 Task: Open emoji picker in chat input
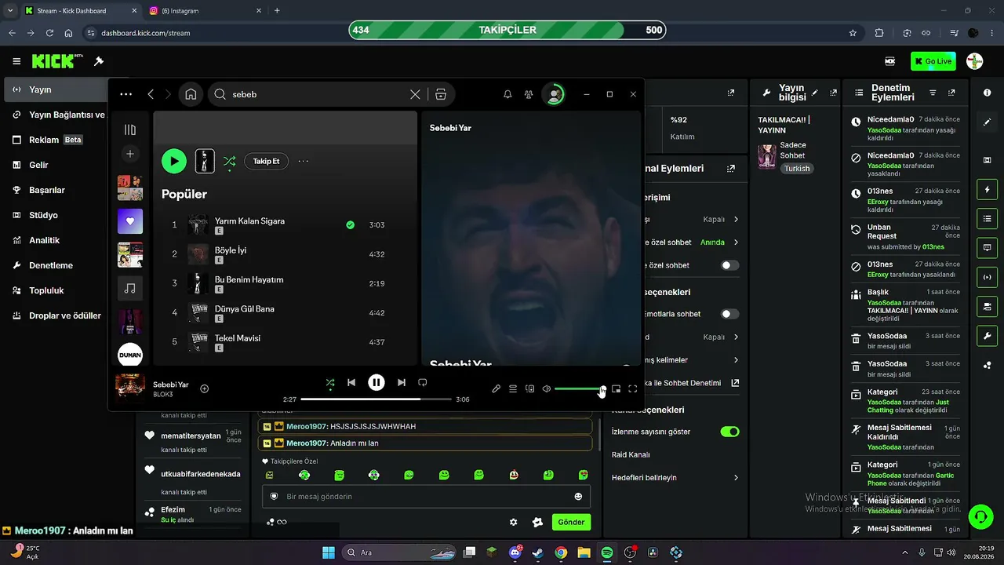[579, 497]
